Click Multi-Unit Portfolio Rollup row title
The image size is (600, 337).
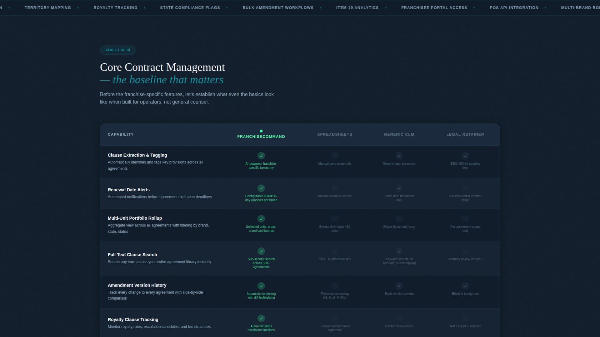135,218
